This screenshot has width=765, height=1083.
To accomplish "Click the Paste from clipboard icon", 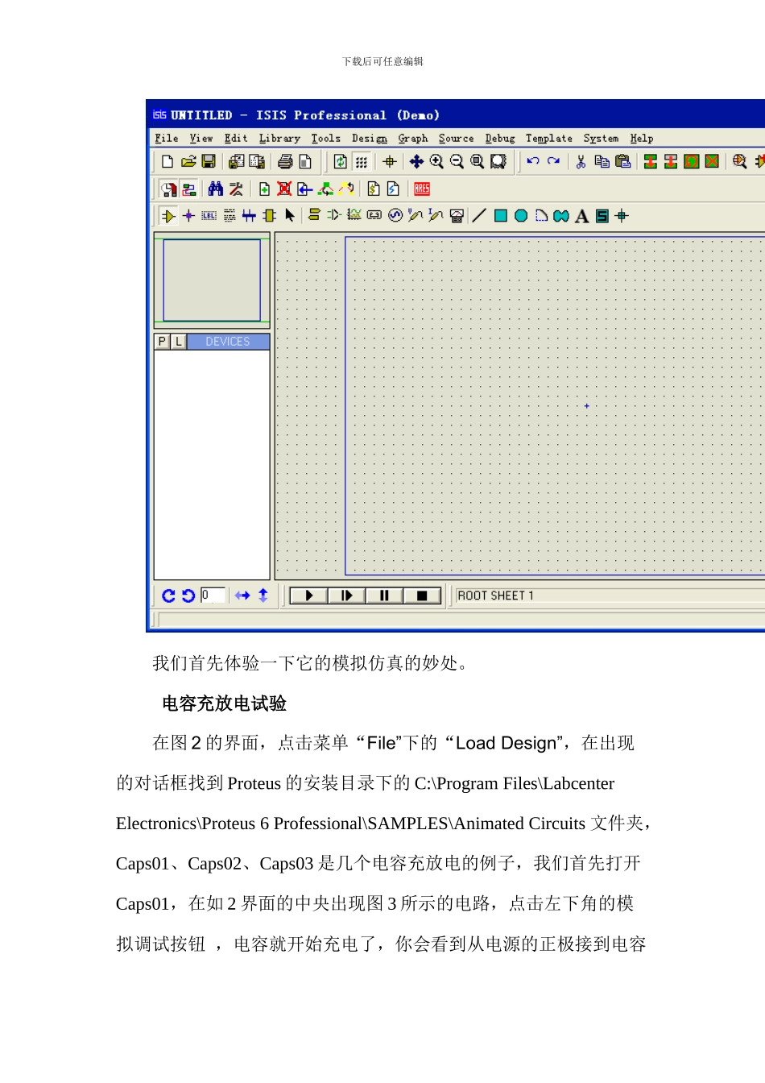I will tap(622, 162).
